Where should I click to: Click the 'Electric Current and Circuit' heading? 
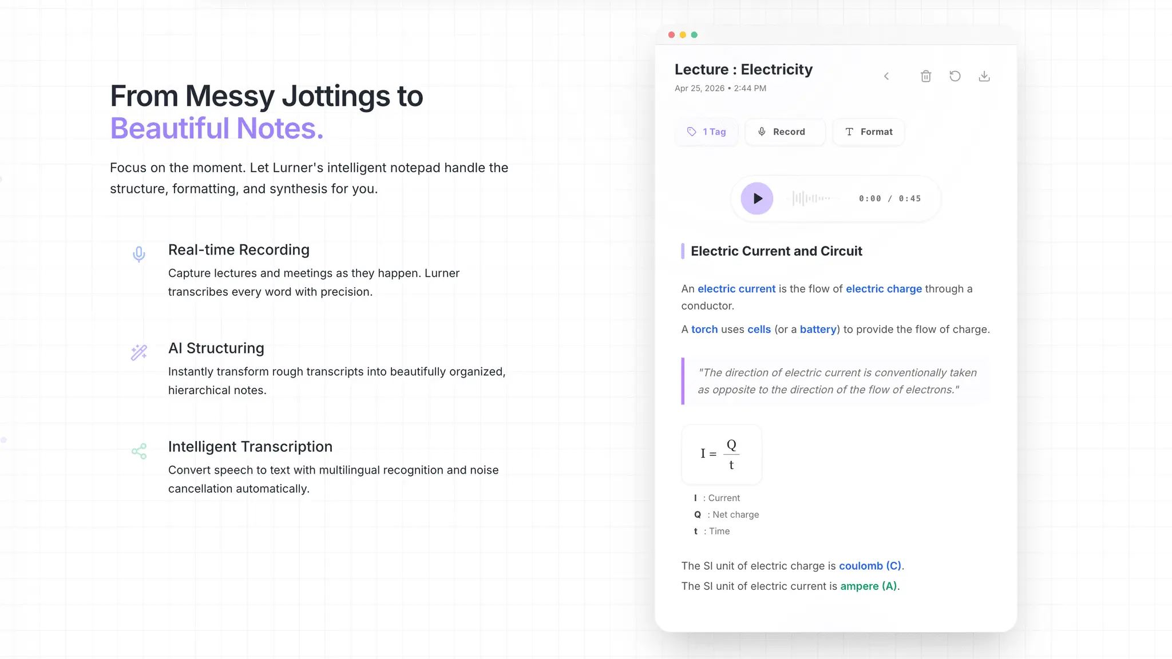tap(777, 251)
